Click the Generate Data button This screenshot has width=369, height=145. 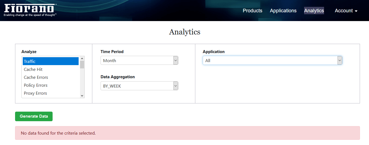coord(34,116)
